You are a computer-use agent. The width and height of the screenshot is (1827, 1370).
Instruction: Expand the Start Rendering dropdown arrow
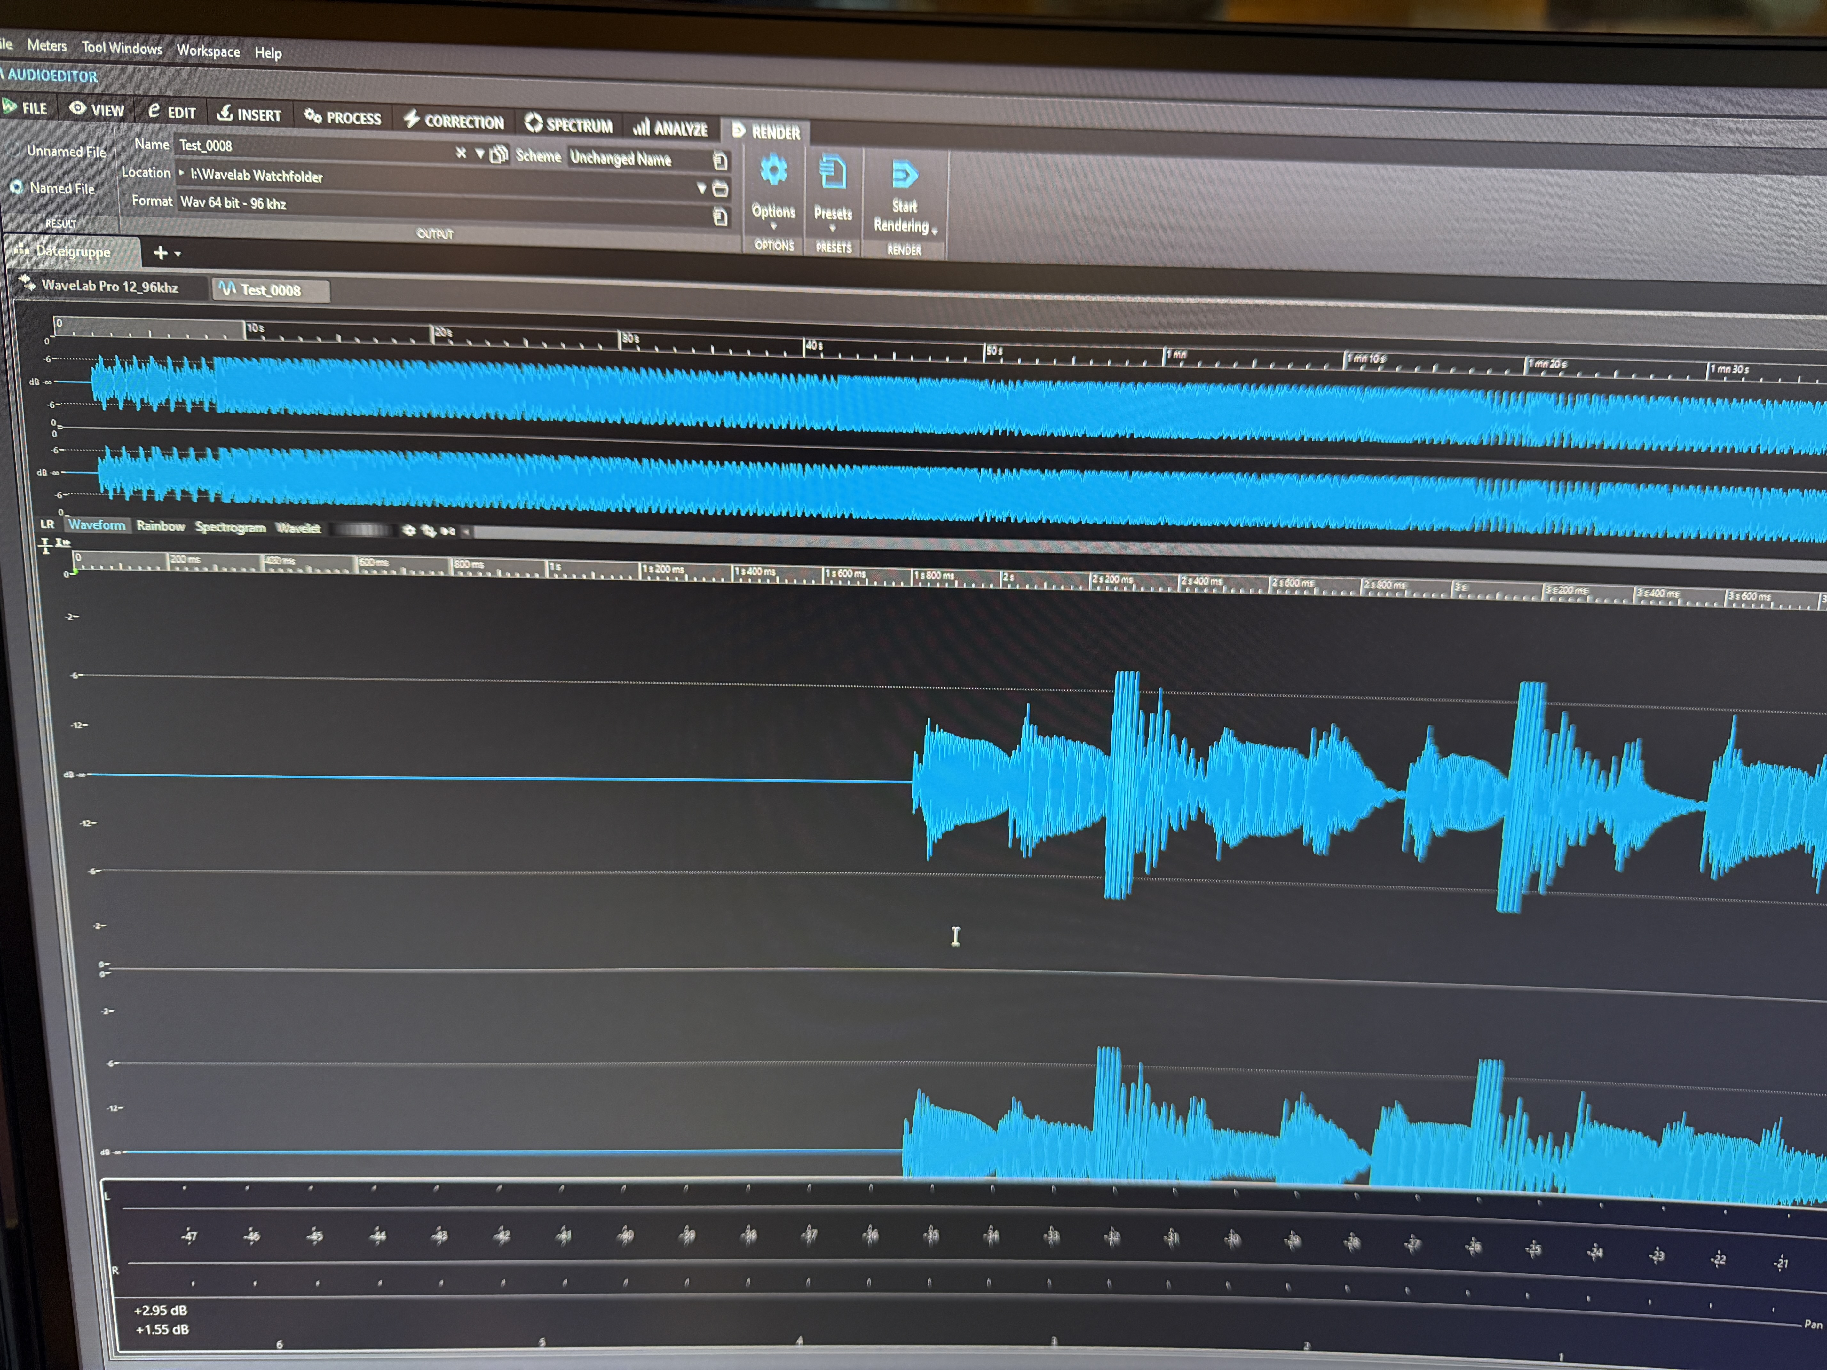pos(934,231)
